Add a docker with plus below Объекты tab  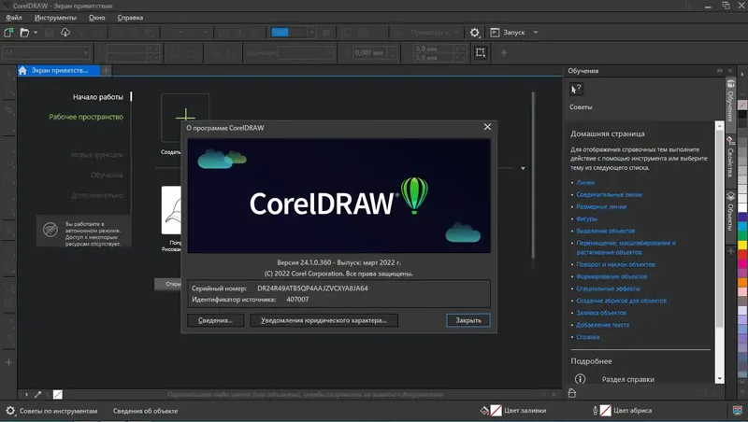click(x=730, y=250)
